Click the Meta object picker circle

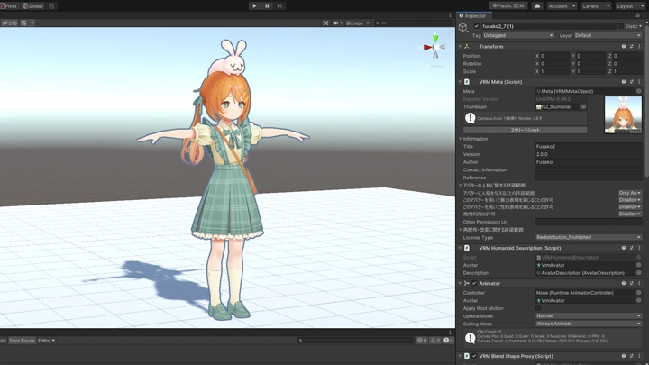click(x=639, y=91)
